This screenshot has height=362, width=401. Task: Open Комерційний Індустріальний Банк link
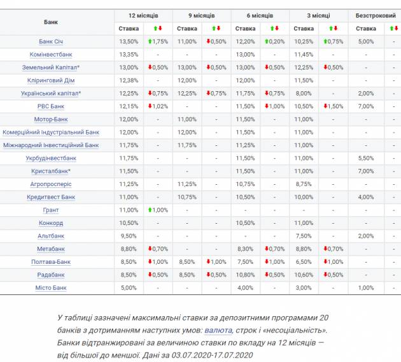click(x=51, y=133)
